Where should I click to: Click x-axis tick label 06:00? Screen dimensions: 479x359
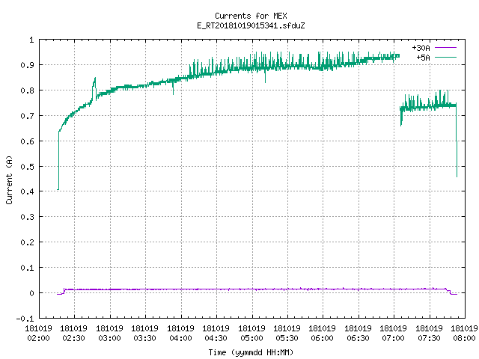click(x=322, y=338)
